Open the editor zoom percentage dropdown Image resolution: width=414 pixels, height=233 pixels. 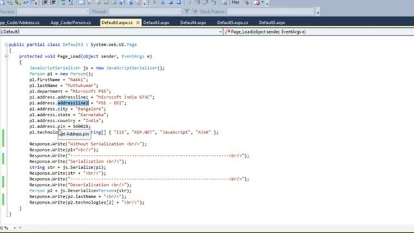coord(14,228)
